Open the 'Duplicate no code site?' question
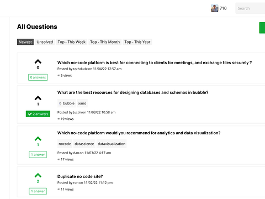The height and width of the screenshot is (199, 265). [80, 176]
